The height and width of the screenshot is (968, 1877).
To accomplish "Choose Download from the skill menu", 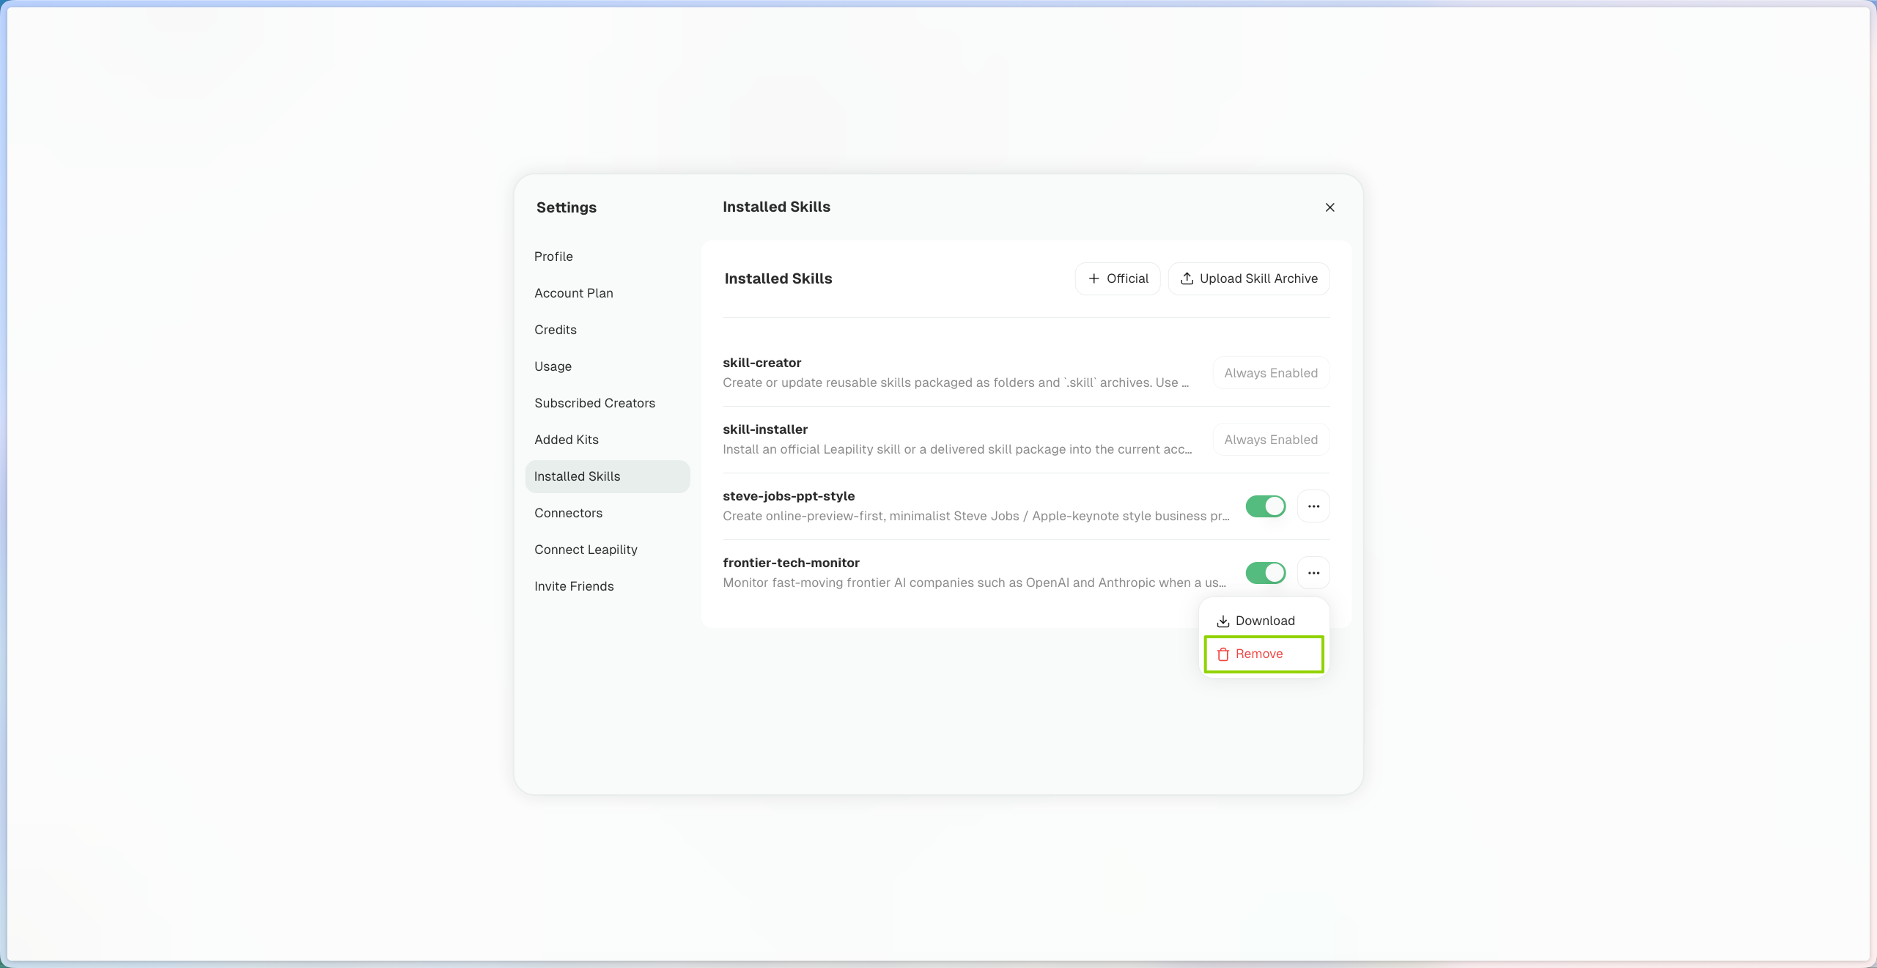I will [1264, 621].
